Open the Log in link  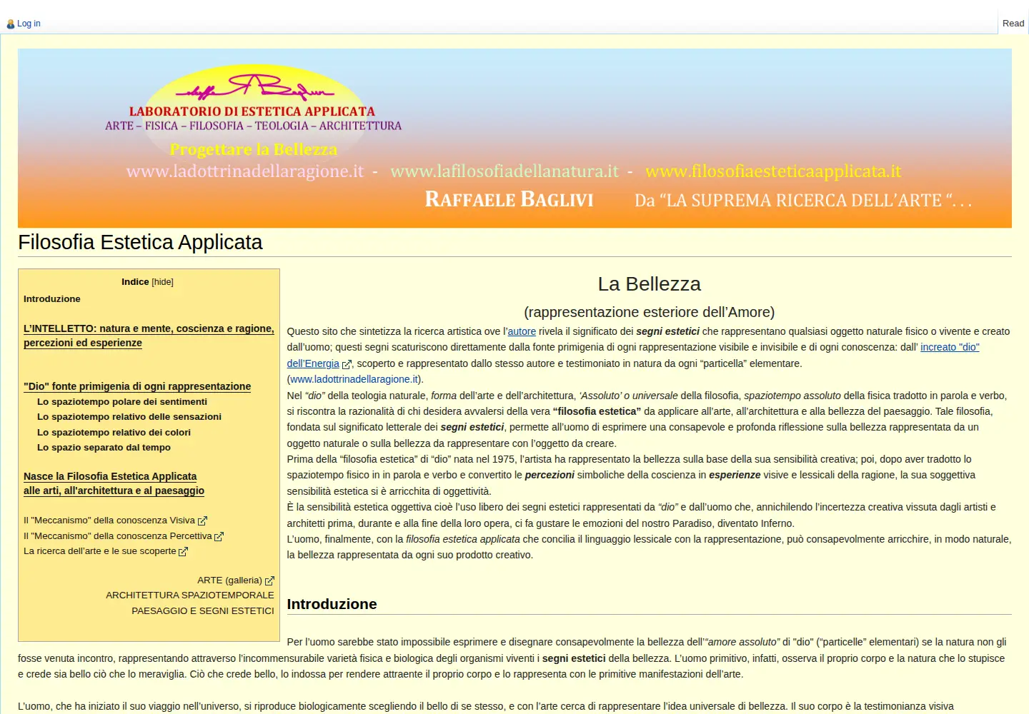(29, 24)
